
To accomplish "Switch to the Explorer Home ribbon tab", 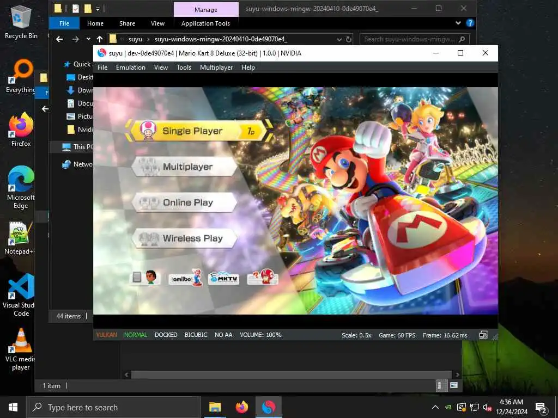I will click(x=95, y=23).
